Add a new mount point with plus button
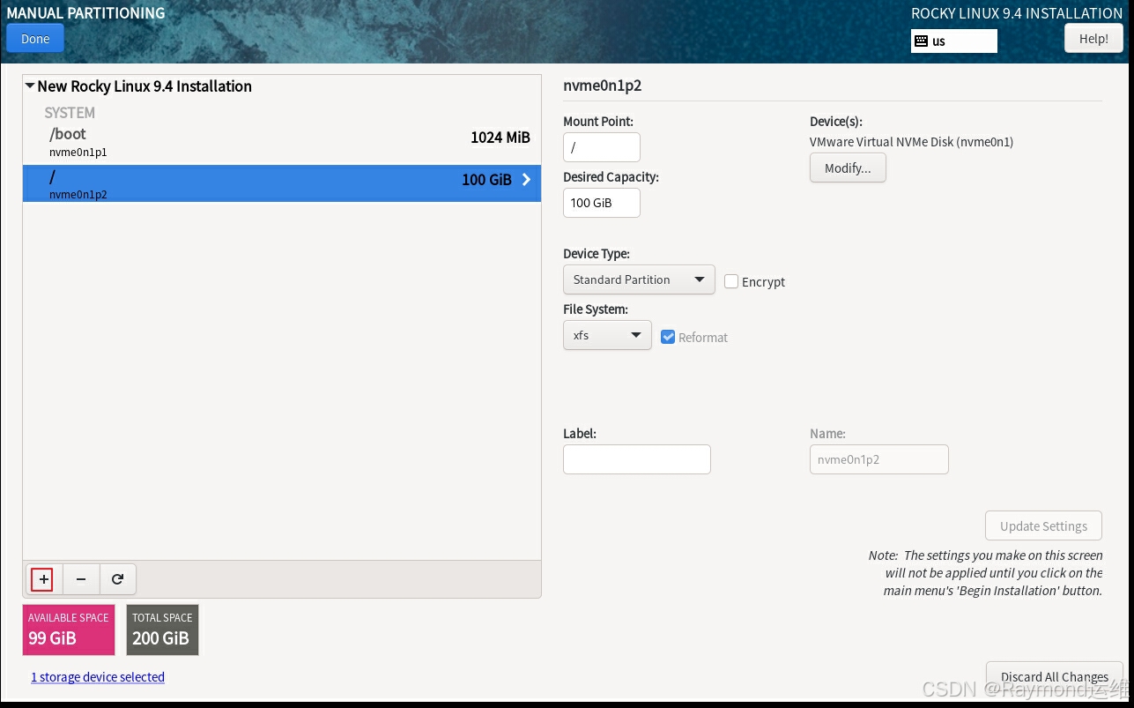 (44, 579)
